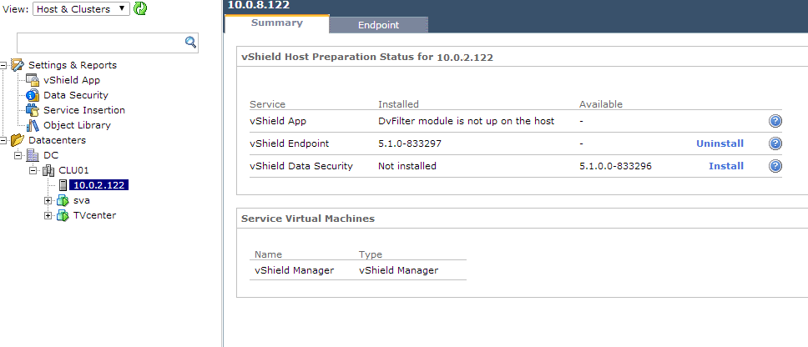Switch to the Endpoint tab
The height and width of the screenshot is (347, 808).
tap(378, 25)
